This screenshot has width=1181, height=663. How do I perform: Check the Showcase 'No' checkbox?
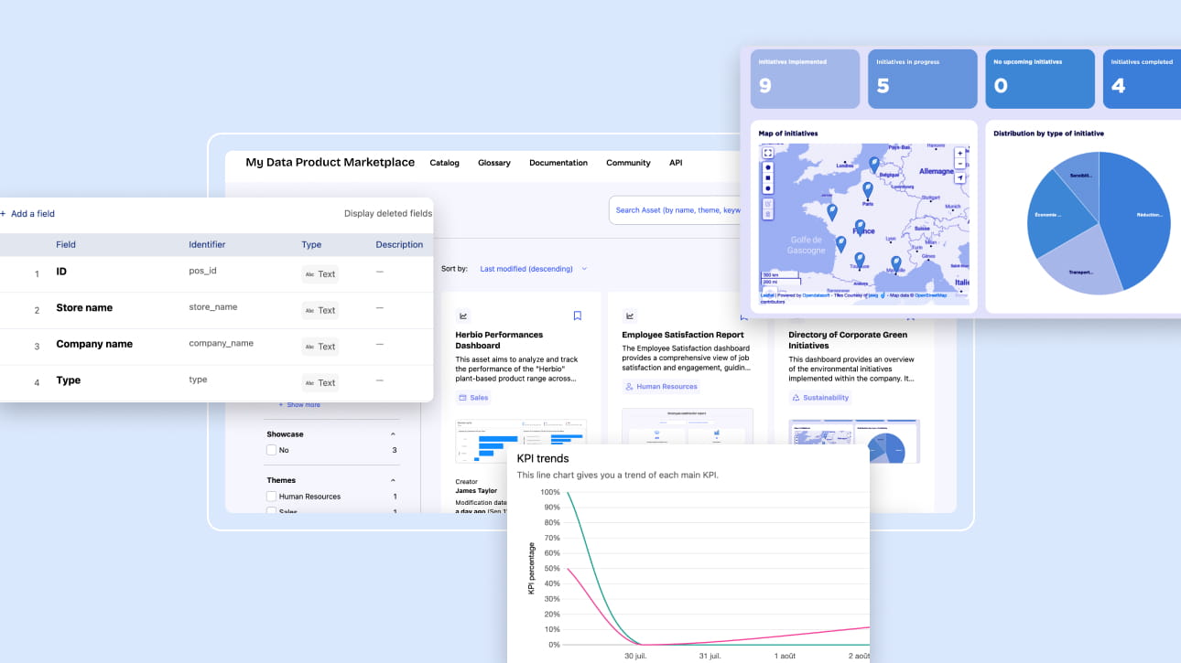(271, 450)
